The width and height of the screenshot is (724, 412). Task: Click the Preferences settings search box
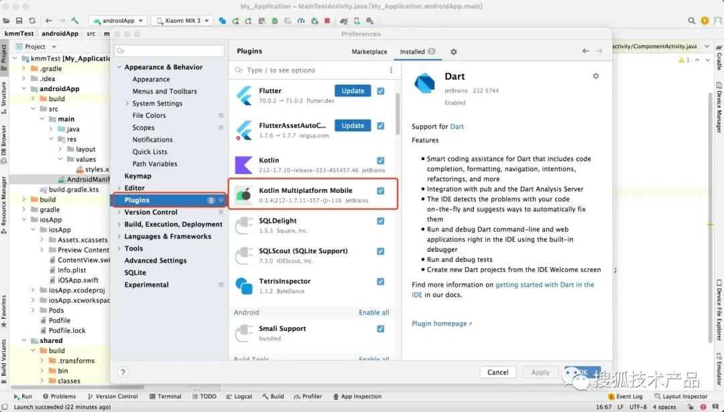tap(170, 51)
